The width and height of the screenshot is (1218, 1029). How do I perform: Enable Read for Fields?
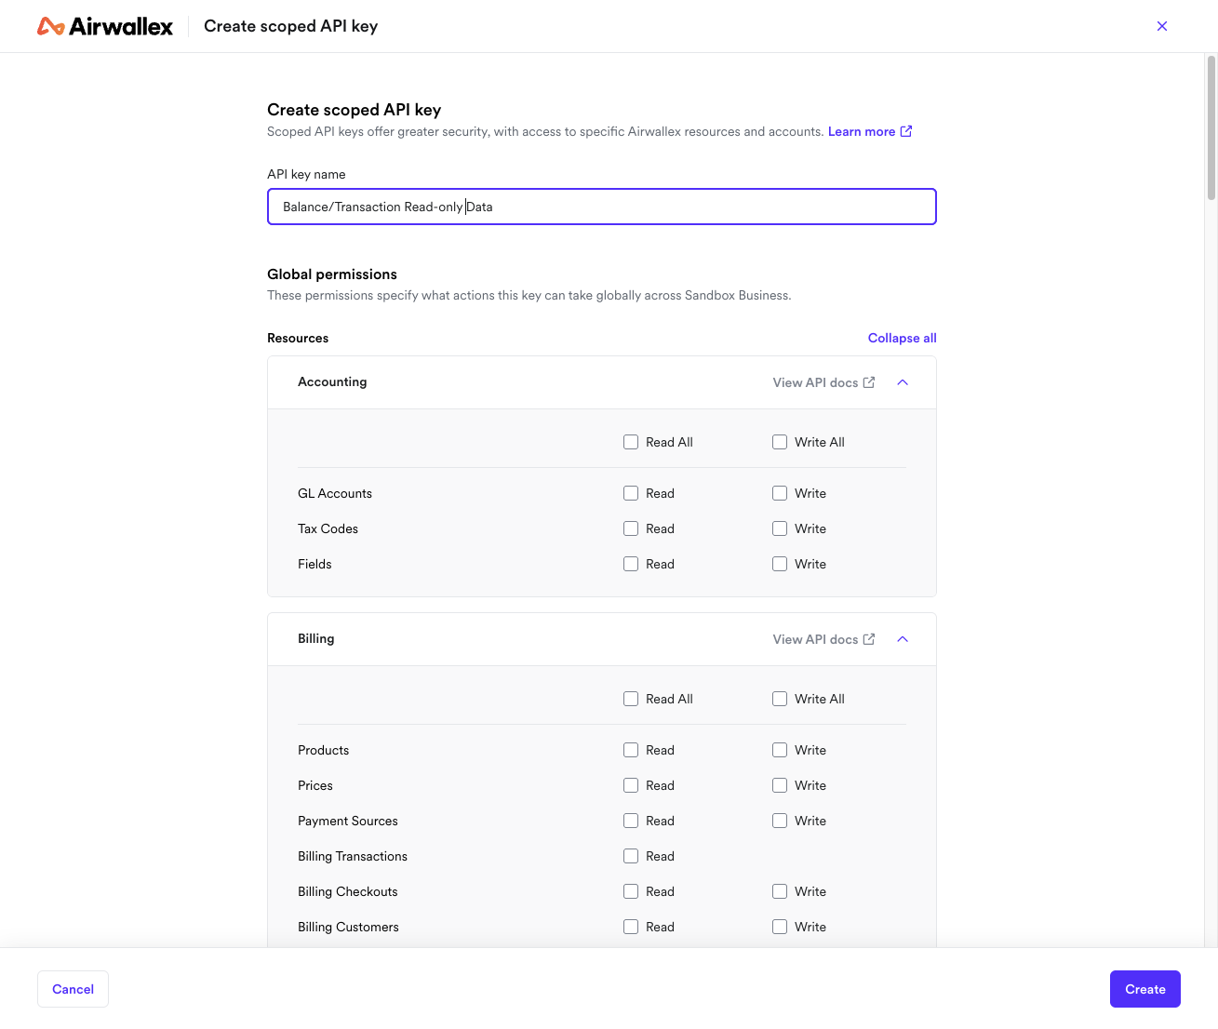point(631,564)
